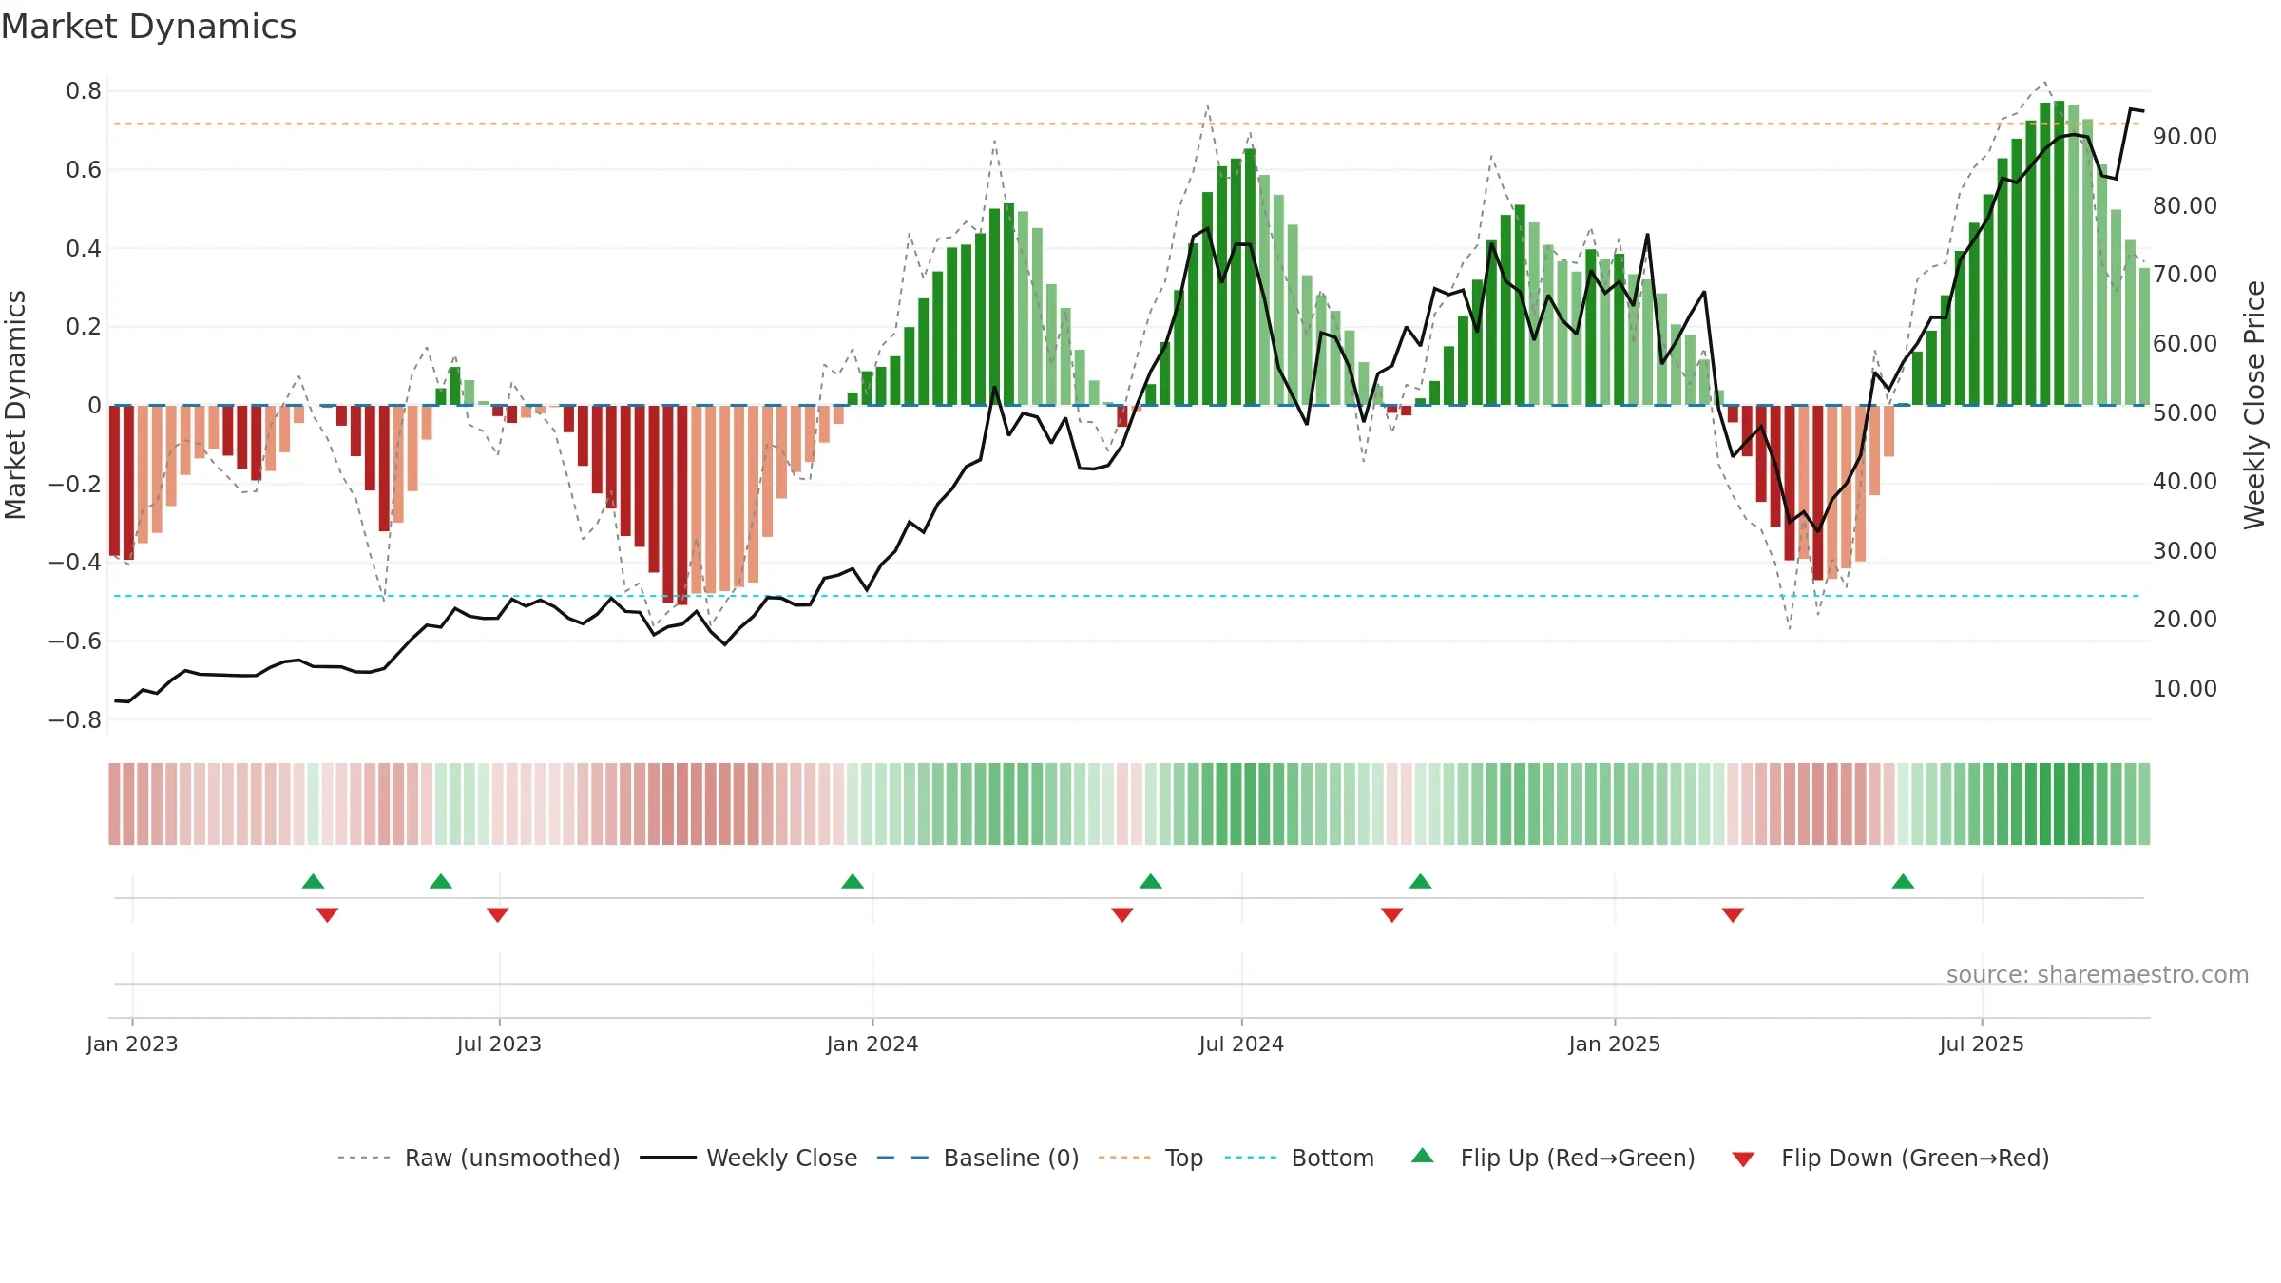Toggle the Raw (unsmoothed) legend entry
The width and height of the screenshot is (2281, 1283).
click(478, 1158)
